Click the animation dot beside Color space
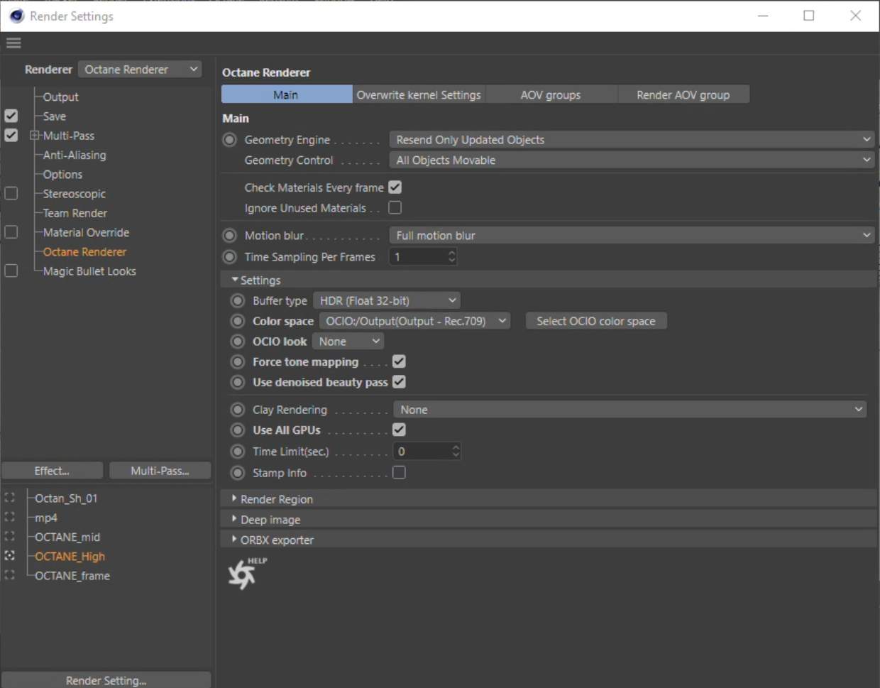Screen dimensions: 880x688 [238, 321]
